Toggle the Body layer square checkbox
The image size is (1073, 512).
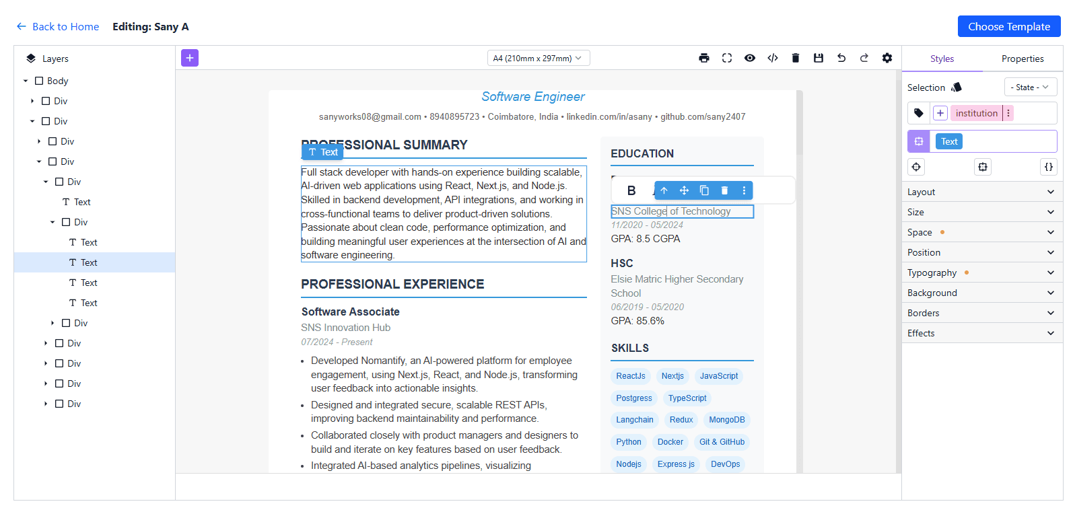39,81
